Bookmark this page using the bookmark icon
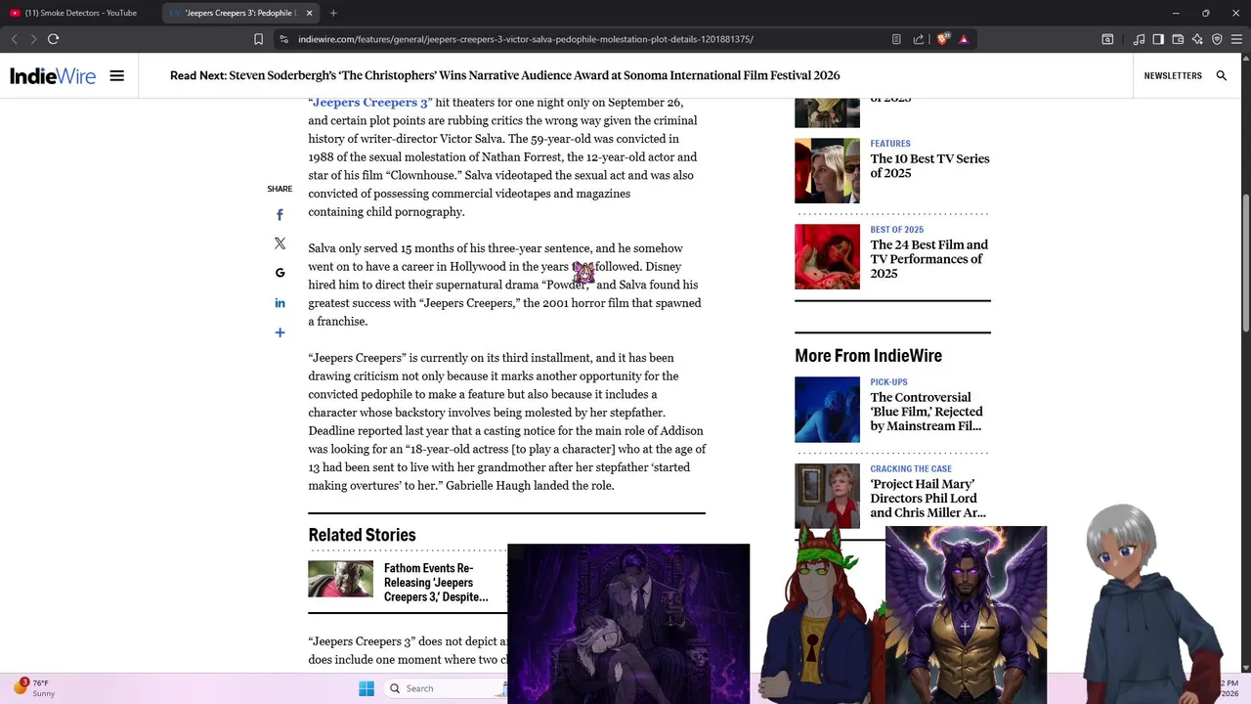 pos(258,39)
